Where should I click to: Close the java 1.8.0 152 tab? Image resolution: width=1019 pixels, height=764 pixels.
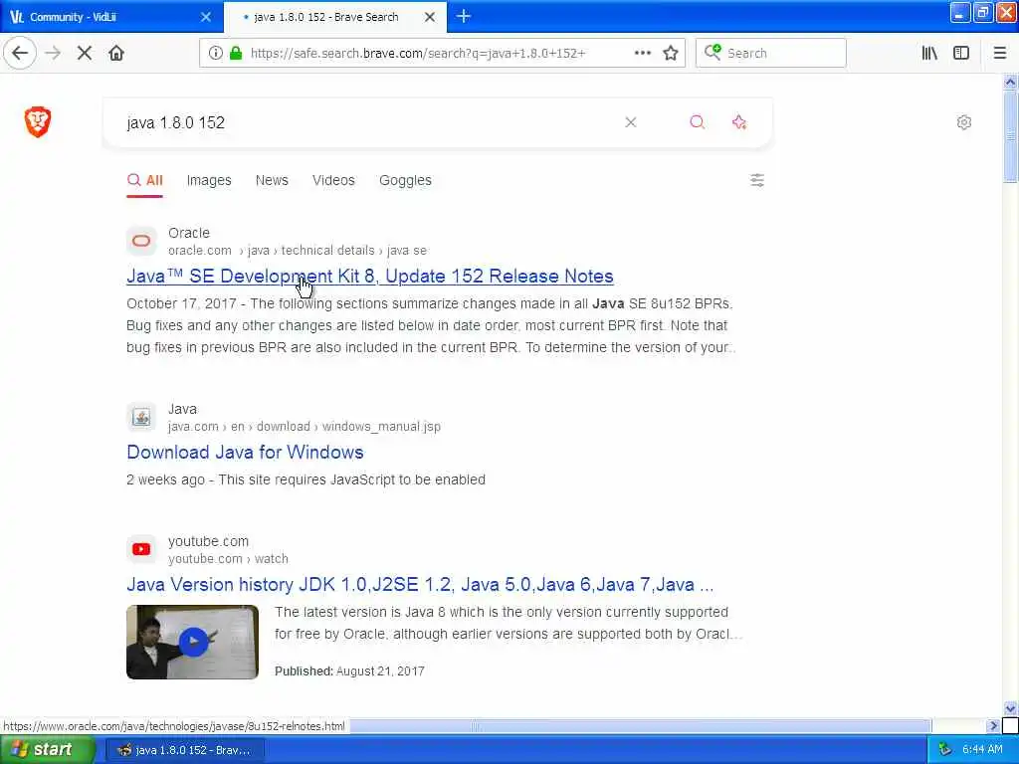430,17
